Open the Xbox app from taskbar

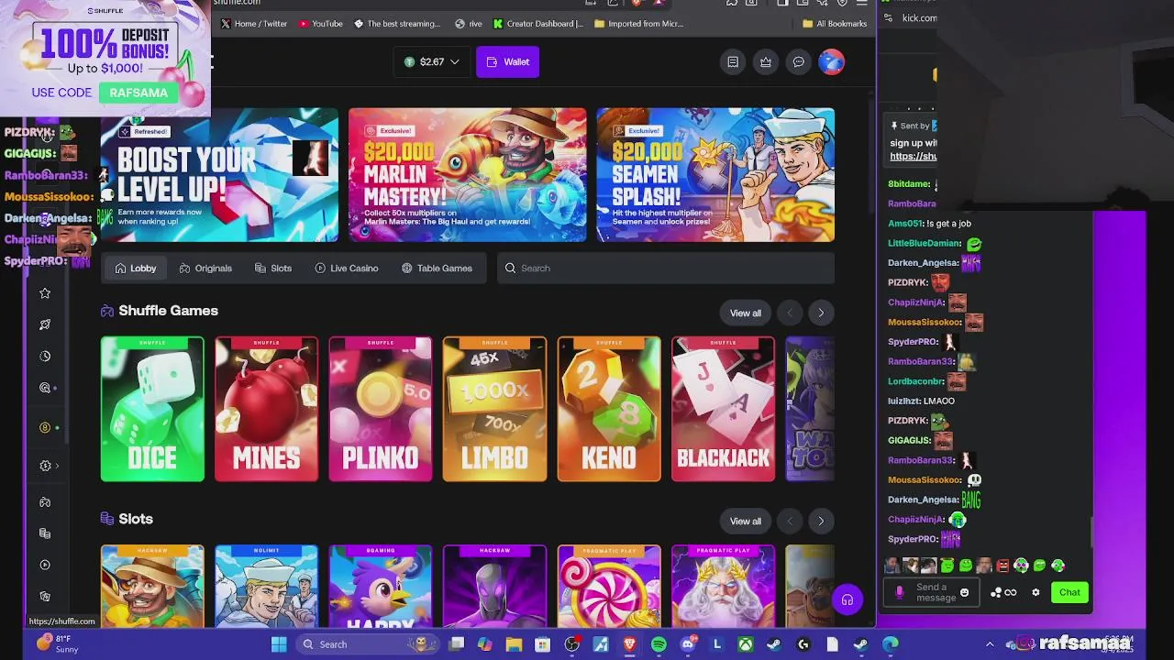746,644
